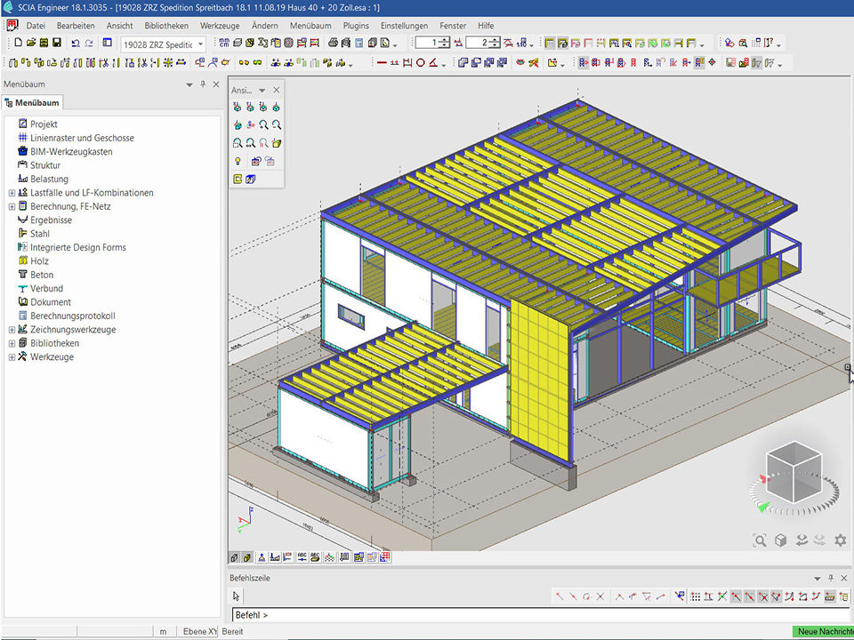Select 'Berechnungsprotokoll' in the Menübaum

[x=72, y=316]
